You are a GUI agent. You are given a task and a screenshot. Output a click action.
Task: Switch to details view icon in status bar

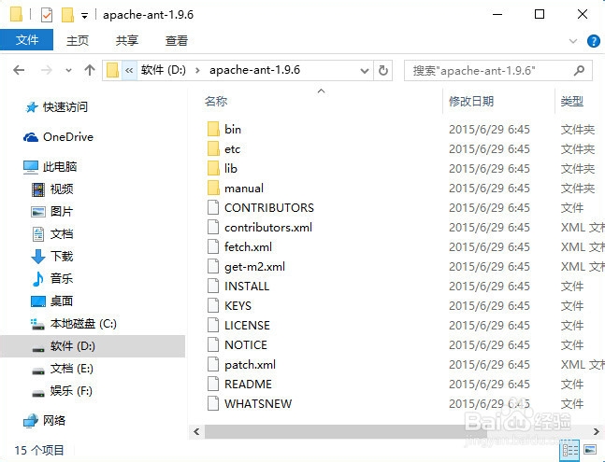(570, 450)
